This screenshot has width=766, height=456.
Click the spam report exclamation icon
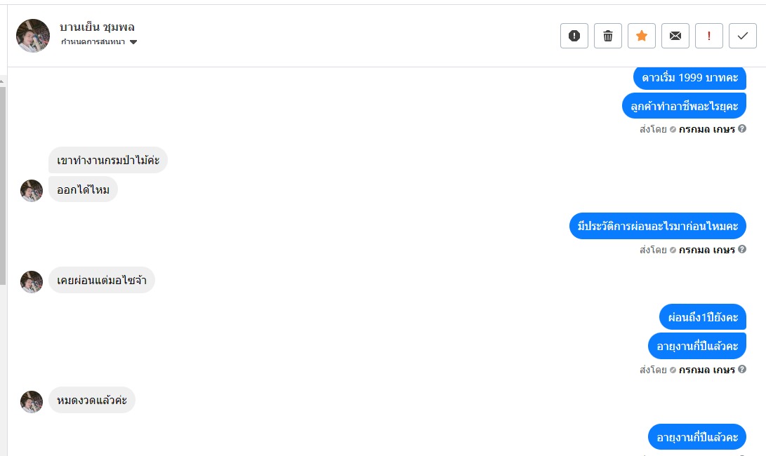tap(574, 36)
